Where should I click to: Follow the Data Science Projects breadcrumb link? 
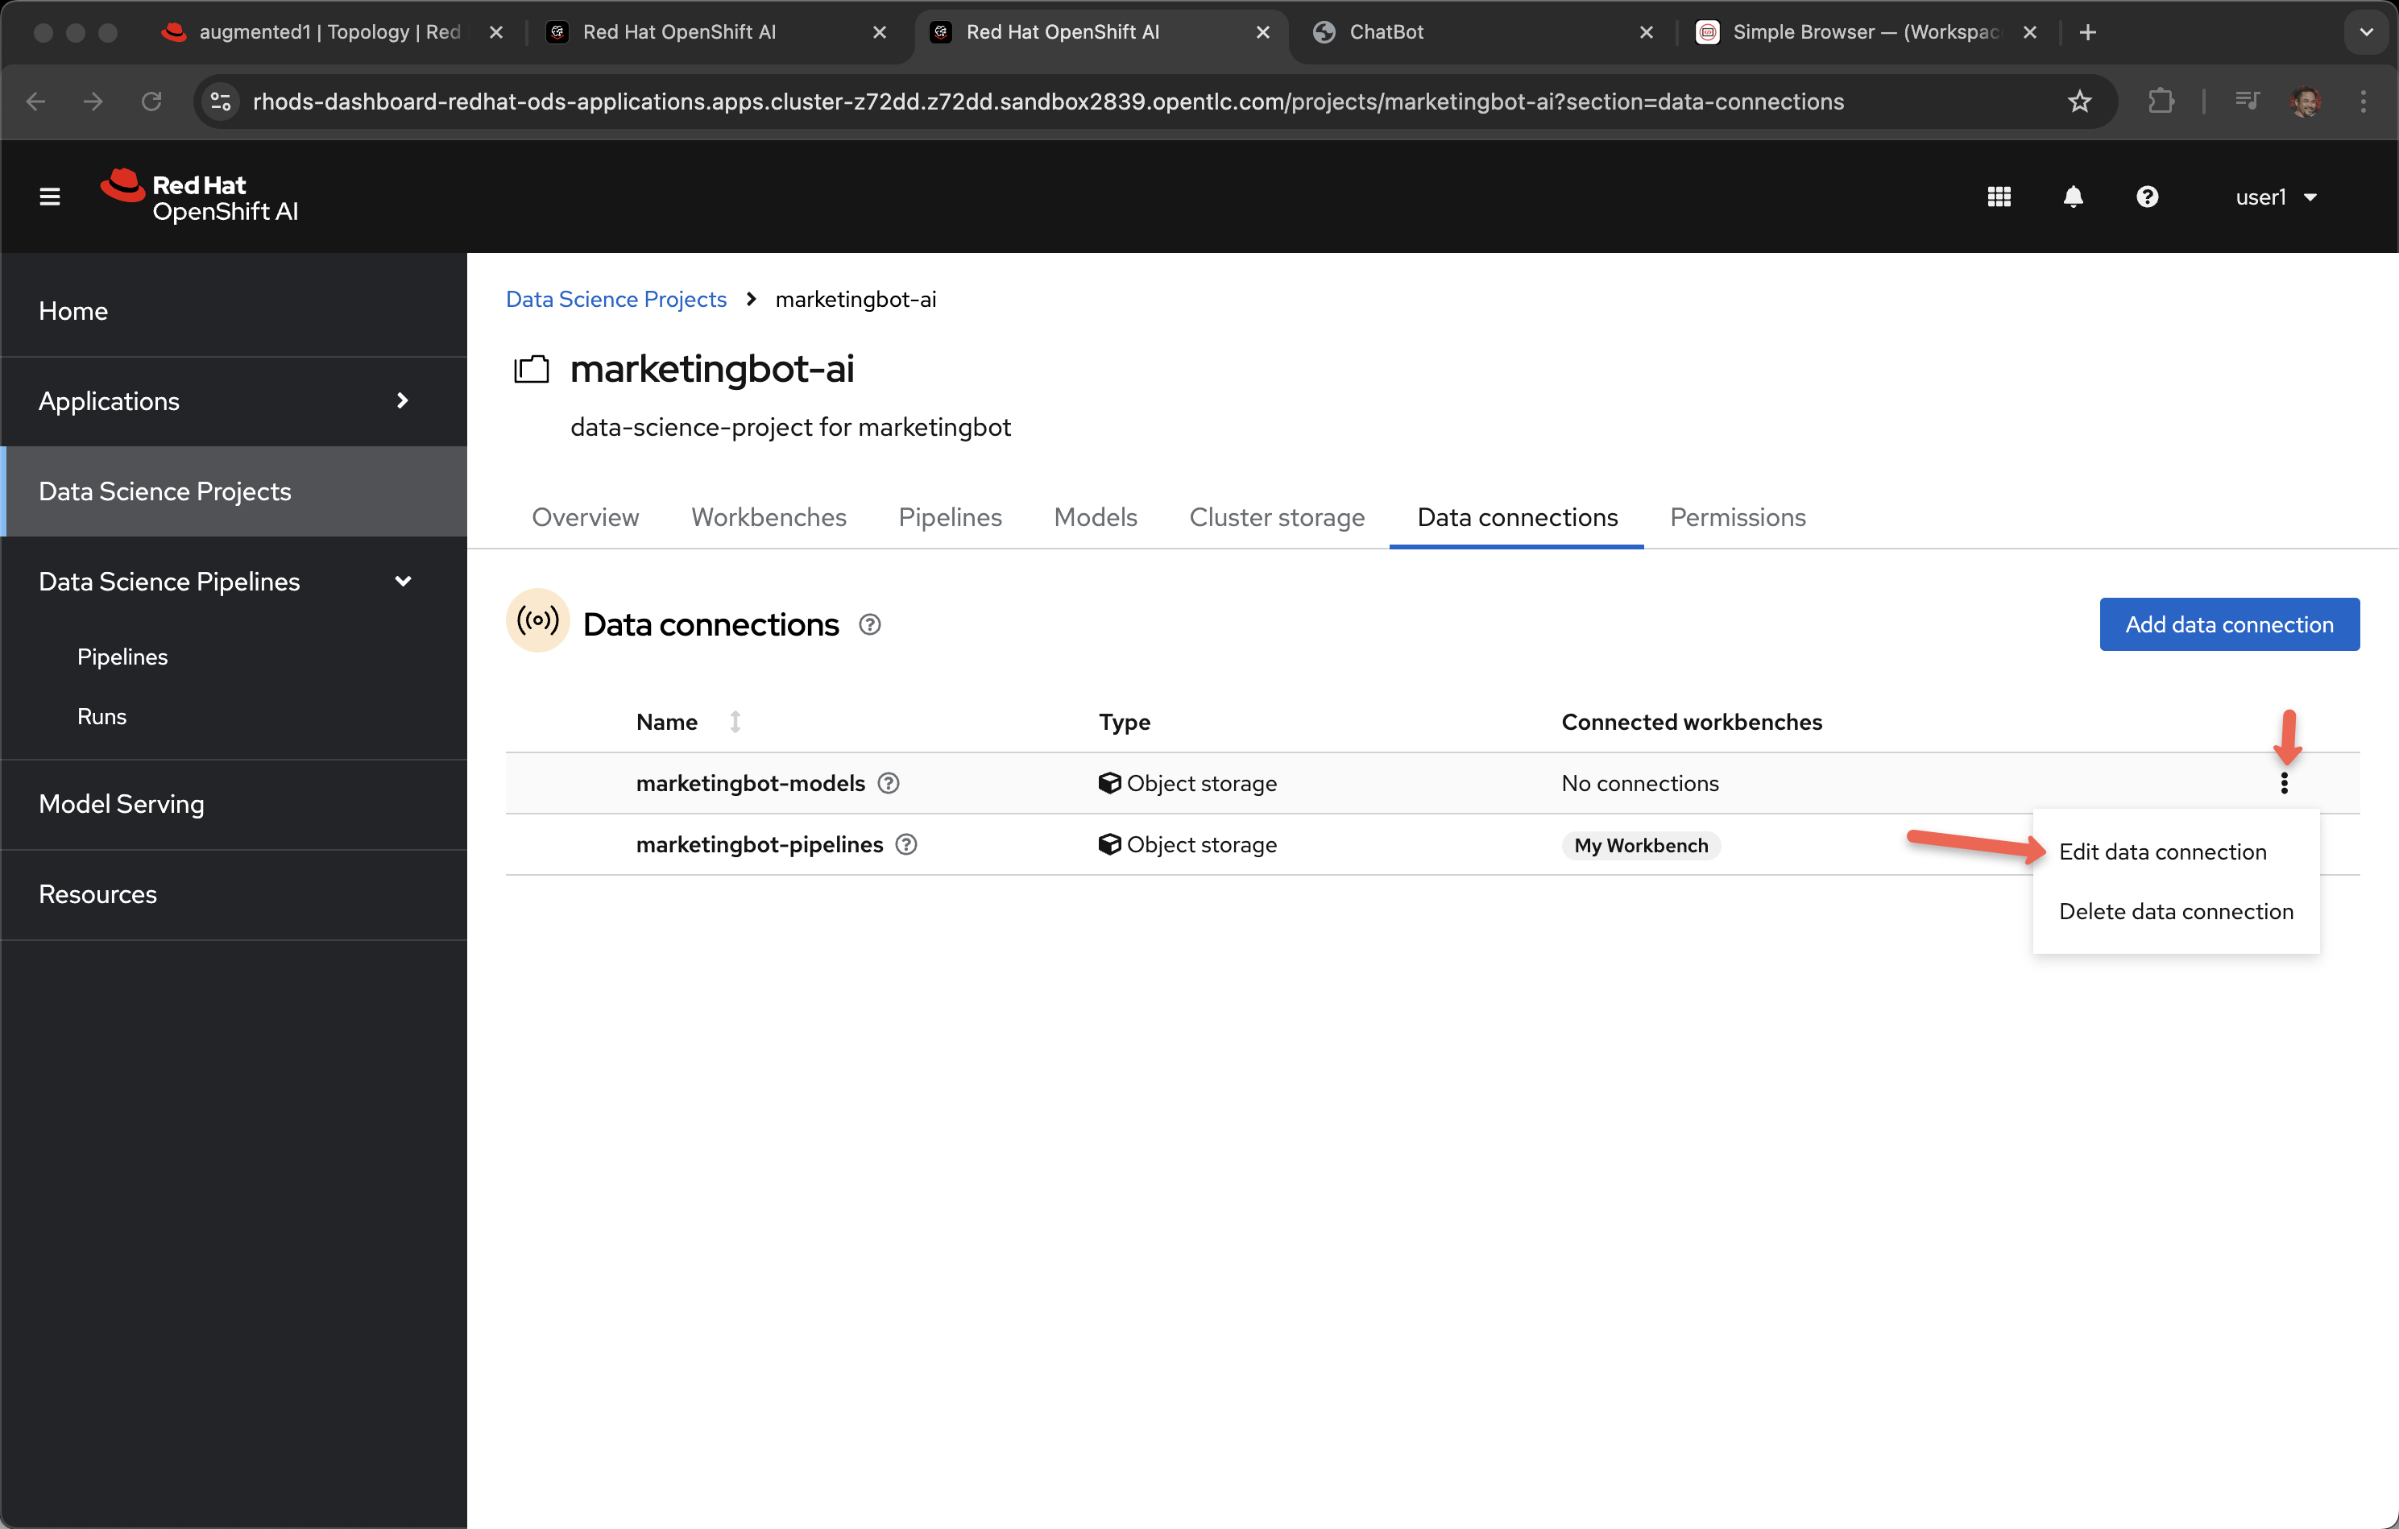[x=615, y=299]
